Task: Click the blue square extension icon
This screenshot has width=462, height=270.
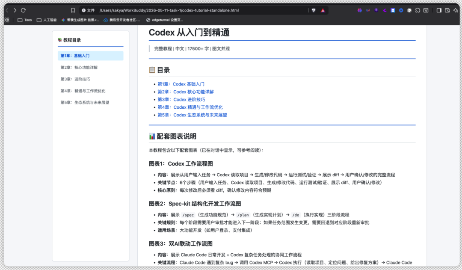Action: 393,10
